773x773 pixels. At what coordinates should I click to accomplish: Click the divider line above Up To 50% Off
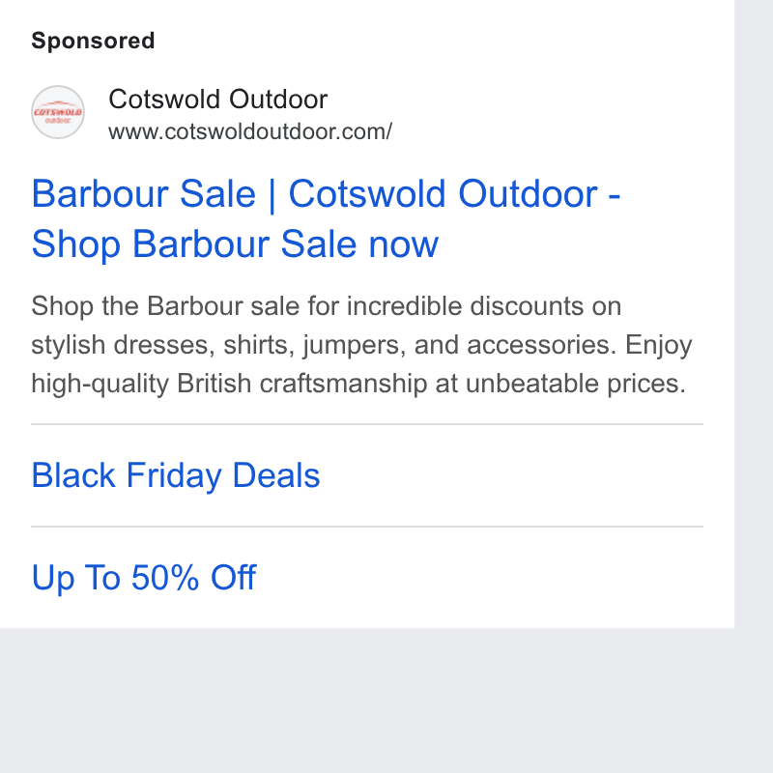pyautogui.click(x=367, y=527)
